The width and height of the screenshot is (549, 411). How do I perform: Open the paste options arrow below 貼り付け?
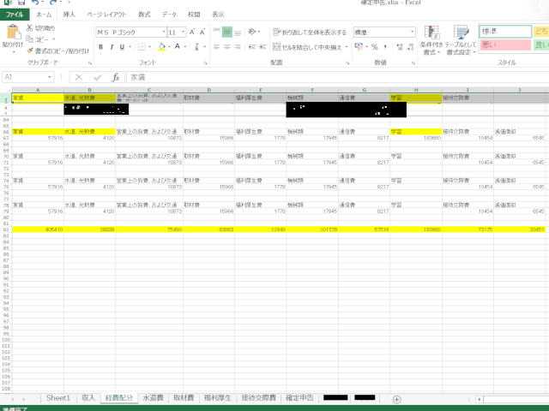[14, 52]
